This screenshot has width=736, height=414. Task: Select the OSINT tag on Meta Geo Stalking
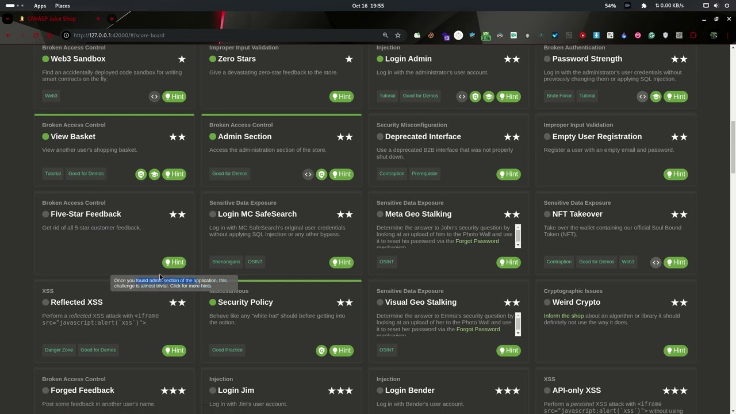pyautogui.click(x=386, y=262)
